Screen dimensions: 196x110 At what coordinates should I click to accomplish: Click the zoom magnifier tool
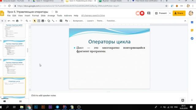[x=27, y=21]
